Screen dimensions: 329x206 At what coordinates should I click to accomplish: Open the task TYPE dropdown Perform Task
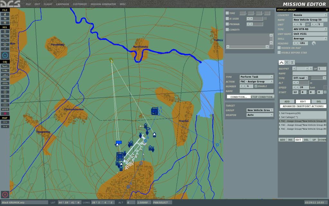click(x=256, y=77)
